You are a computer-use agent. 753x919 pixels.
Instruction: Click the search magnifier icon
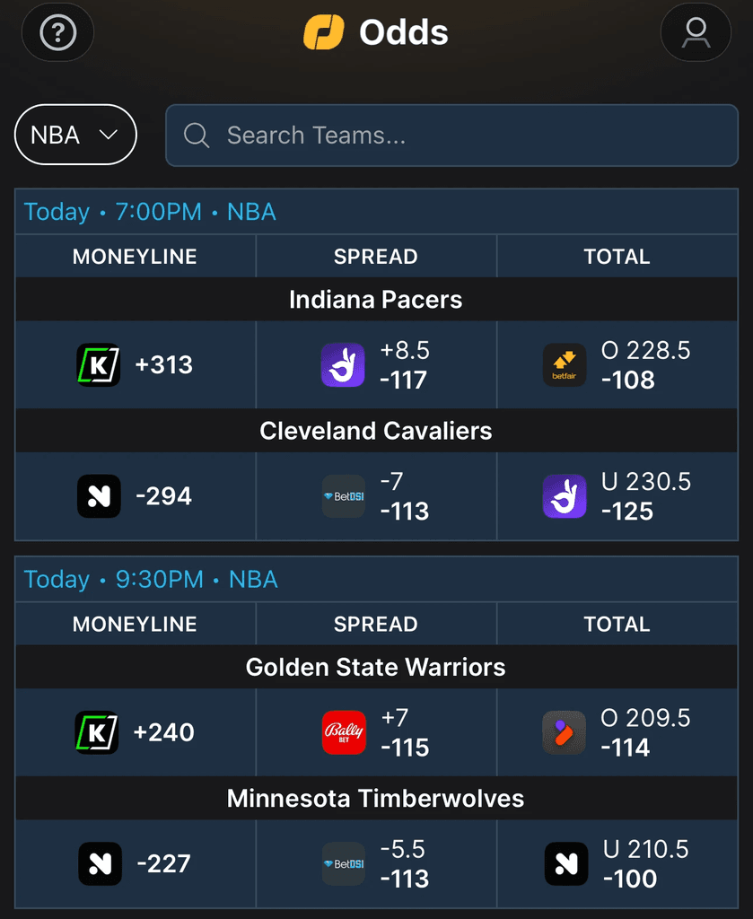[196, 136]
